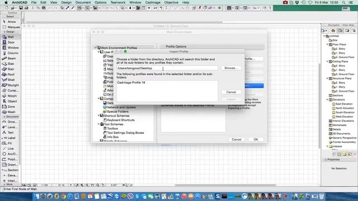Screen dimensions: 358x201
Task: Click Cancel in Work Environment dialog
Action: (x=237, y=139)
